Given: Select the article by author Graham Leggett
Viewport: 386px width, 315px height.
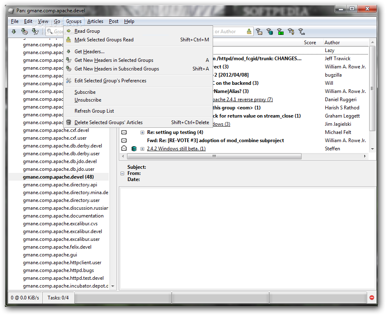Looking at the screenshot, I should pos(342,116).
